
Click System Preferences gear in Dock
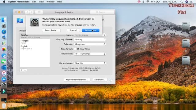click(4, 85)
